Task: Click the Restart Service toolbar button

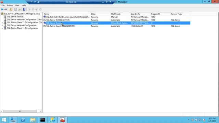Action: (40, 9)
